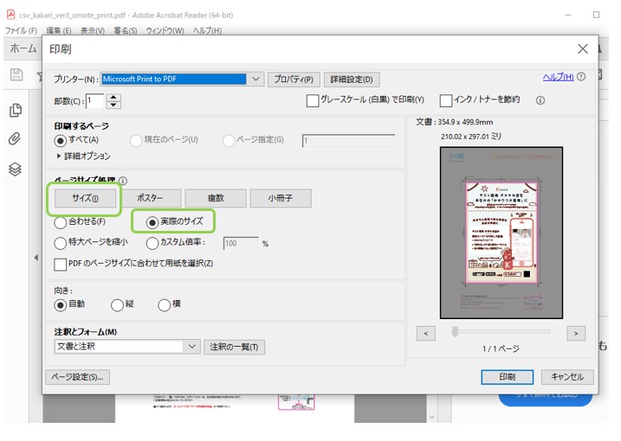Open ファイル(F) menu
This screenshot has width=621, height=441.
click(21, 30)
